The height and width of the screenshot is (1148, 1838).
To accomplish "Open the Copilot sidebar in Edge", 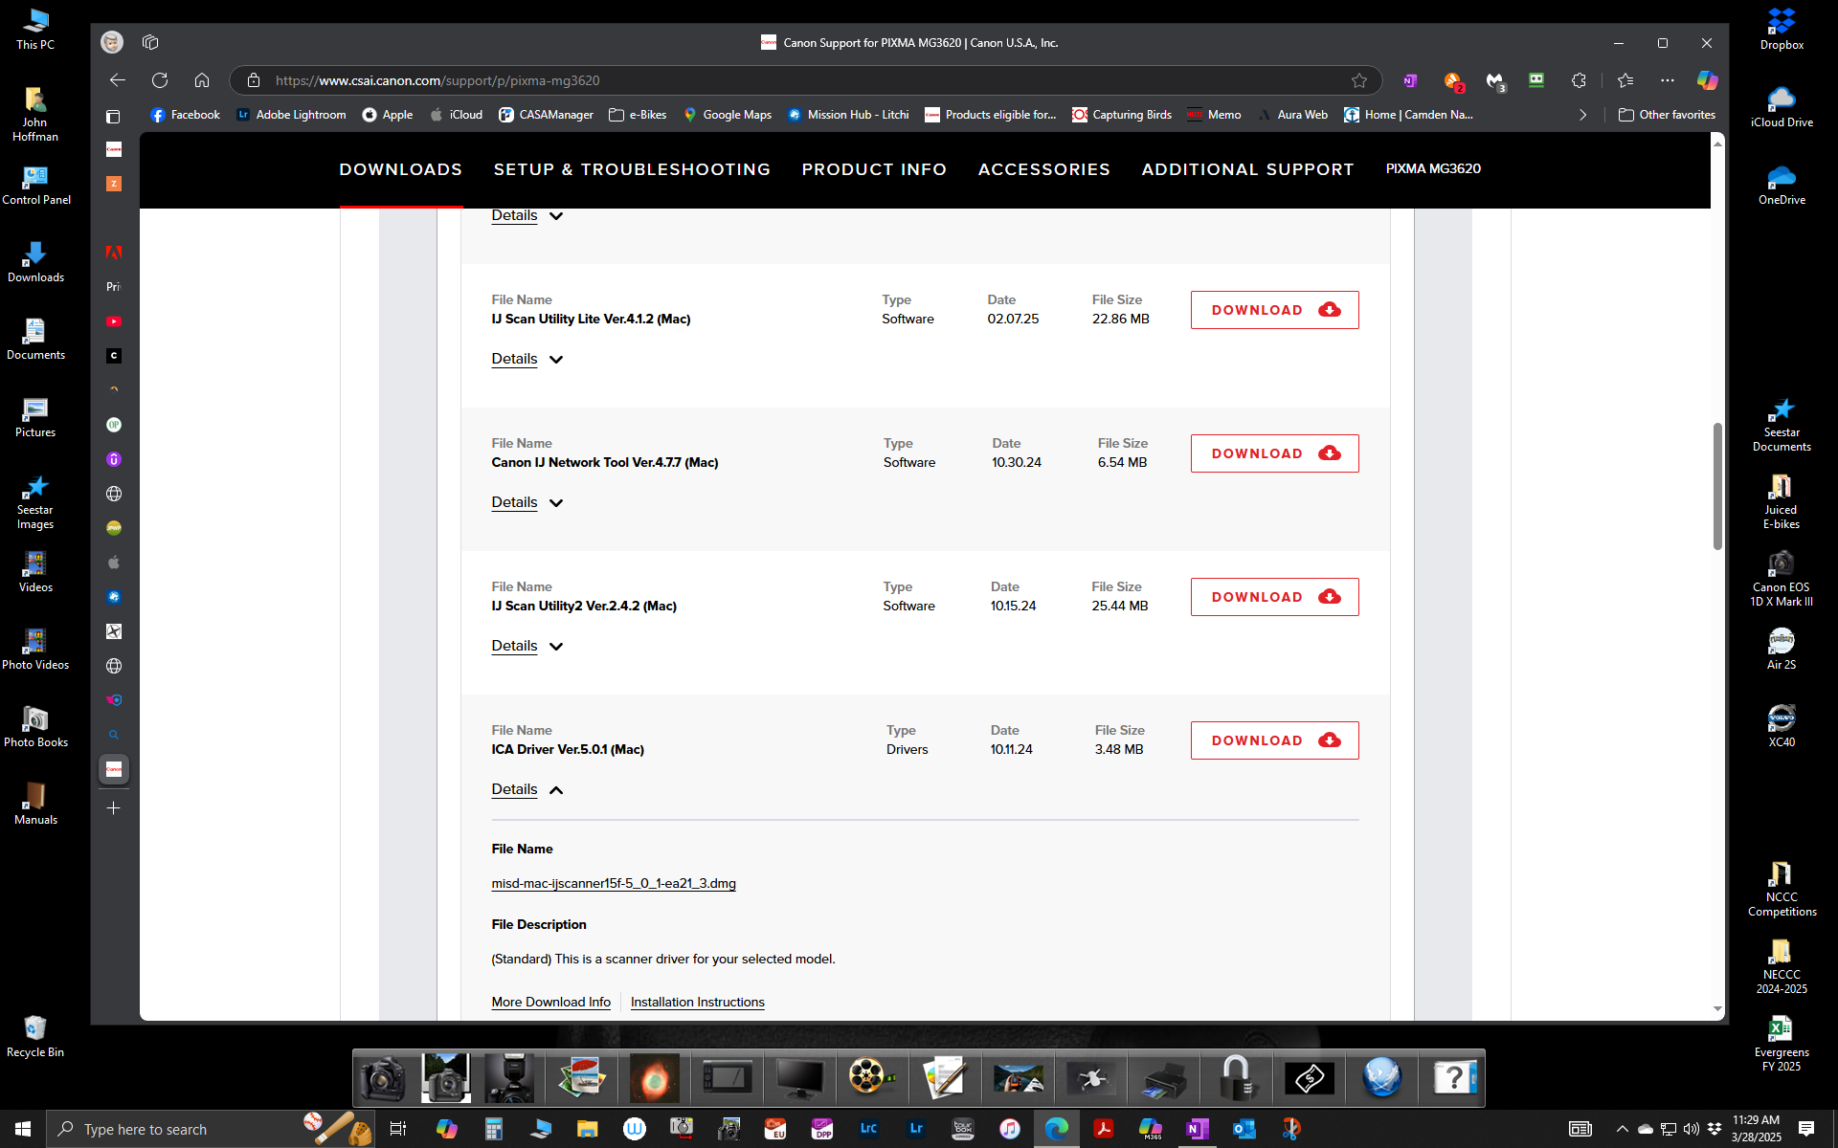I will (x=1707, y=80).
